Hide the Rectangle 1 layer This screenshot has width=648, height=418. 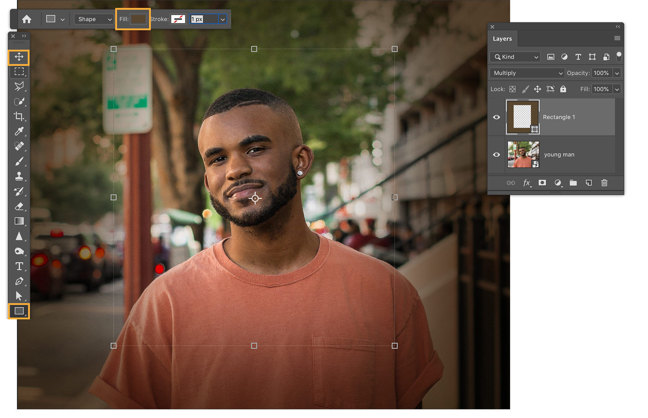[x=496, y=117]
